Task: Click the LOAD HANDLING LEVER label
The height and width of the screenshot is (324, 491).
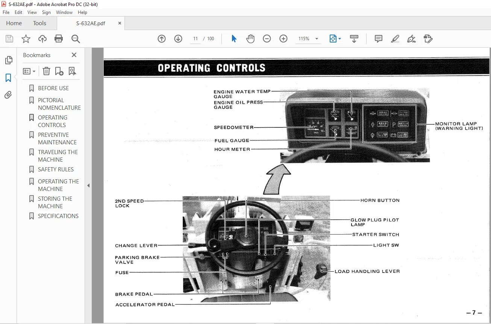Action: [367, 271]
